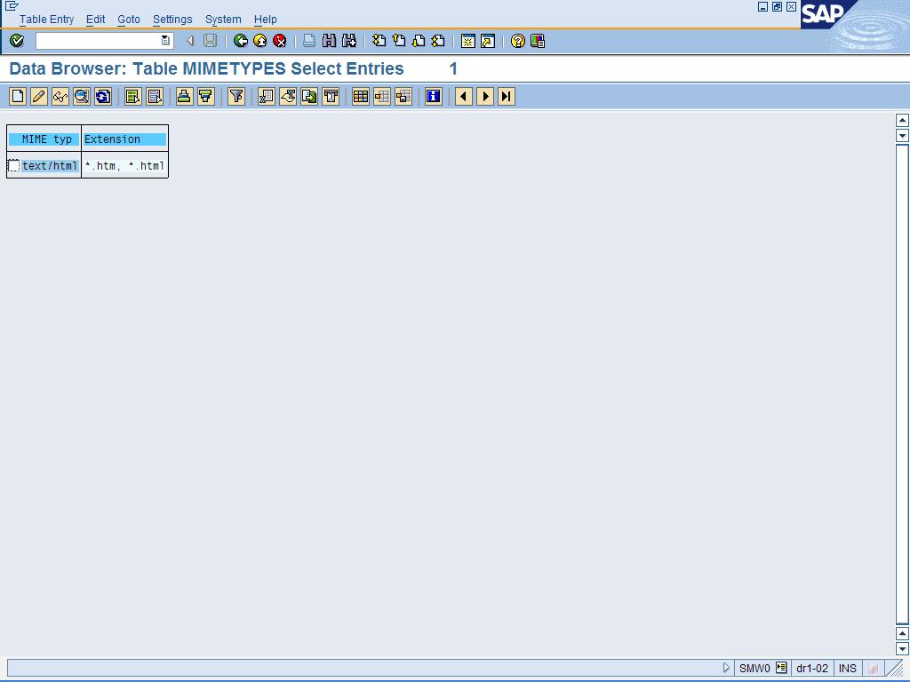Click the scroll up arrow near bottom of scrollbar
910x682 pixels.
pyautogui.click(x=902, y=633)
